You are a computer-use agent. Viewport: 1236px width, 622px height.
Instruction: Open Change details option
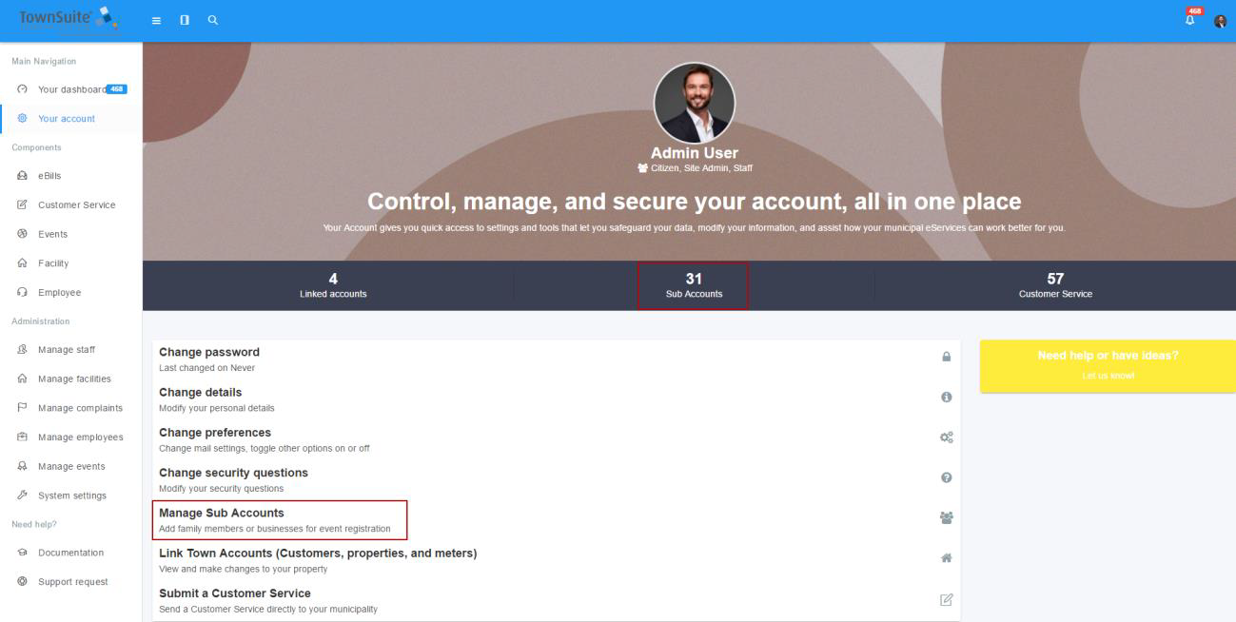click(x=557, y=399)
